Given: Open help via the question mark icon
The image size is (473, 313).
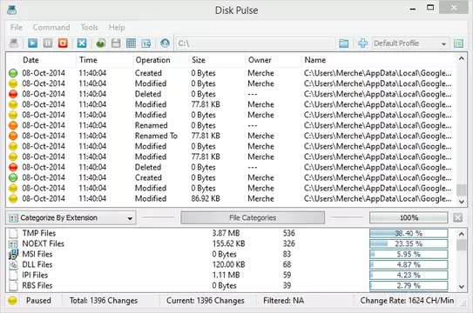Looking at the screenshot, I should pyautogui.click(x=165, y=43).
